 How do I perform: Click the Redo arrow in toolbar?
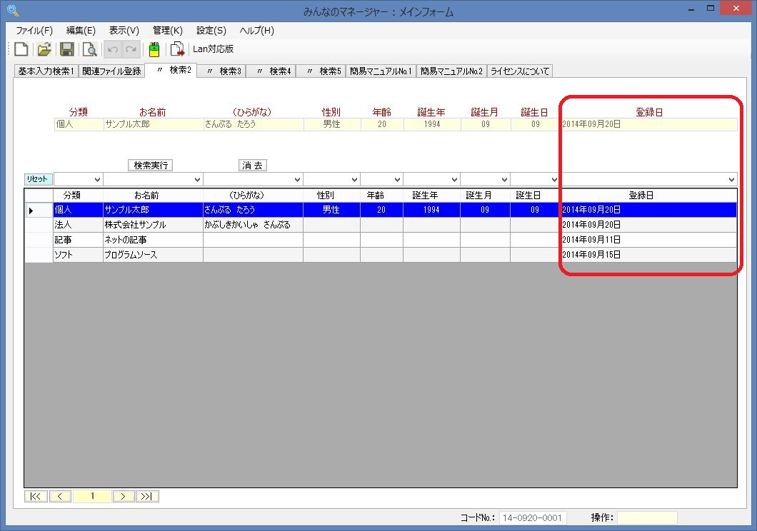131,49
